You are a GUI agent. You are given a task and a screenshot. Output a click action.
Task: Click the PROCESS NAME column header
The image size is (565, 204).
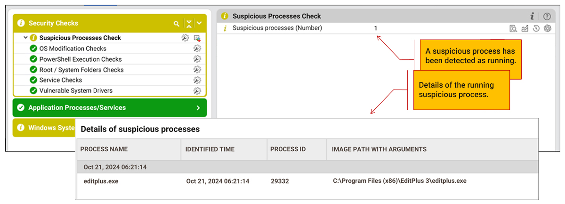pyautogui.click(x=104, y=149)
